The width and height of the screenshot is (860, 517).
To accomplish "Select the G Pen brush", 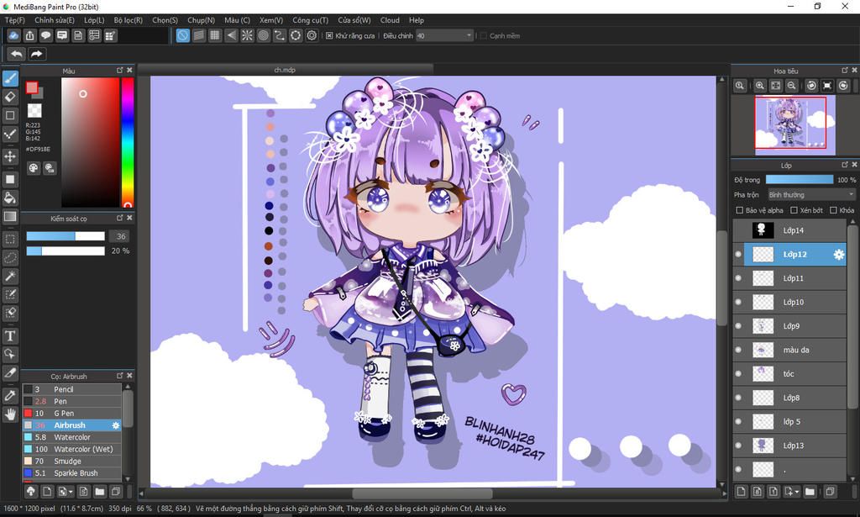I will [x=72, y=414].
